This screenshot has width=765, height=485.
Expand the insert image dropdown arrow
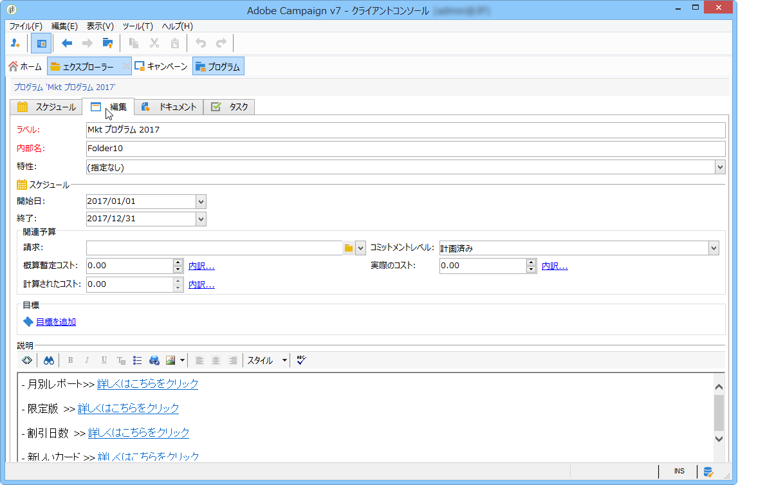[x=182, y=361]
